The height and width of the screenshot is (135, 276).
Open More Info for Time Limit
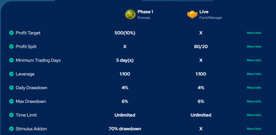(254, 115)
